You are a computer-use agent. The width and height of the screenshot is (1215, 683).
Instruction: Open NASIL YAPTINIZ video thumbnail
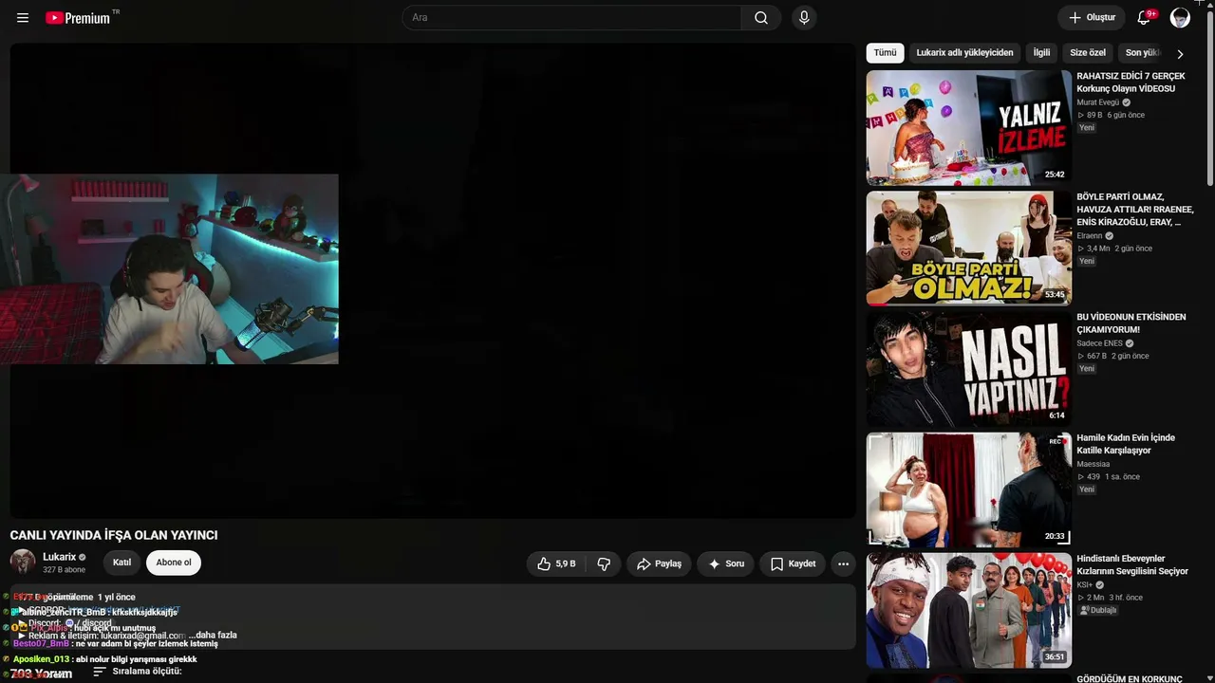coord(968,369)
